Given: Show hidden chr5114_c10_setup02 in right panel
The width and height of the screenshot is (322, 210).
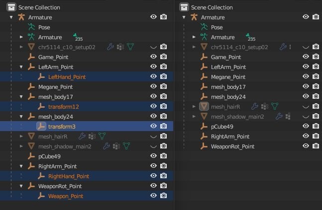Looking at the screenshot, I should tap(306, 47).
